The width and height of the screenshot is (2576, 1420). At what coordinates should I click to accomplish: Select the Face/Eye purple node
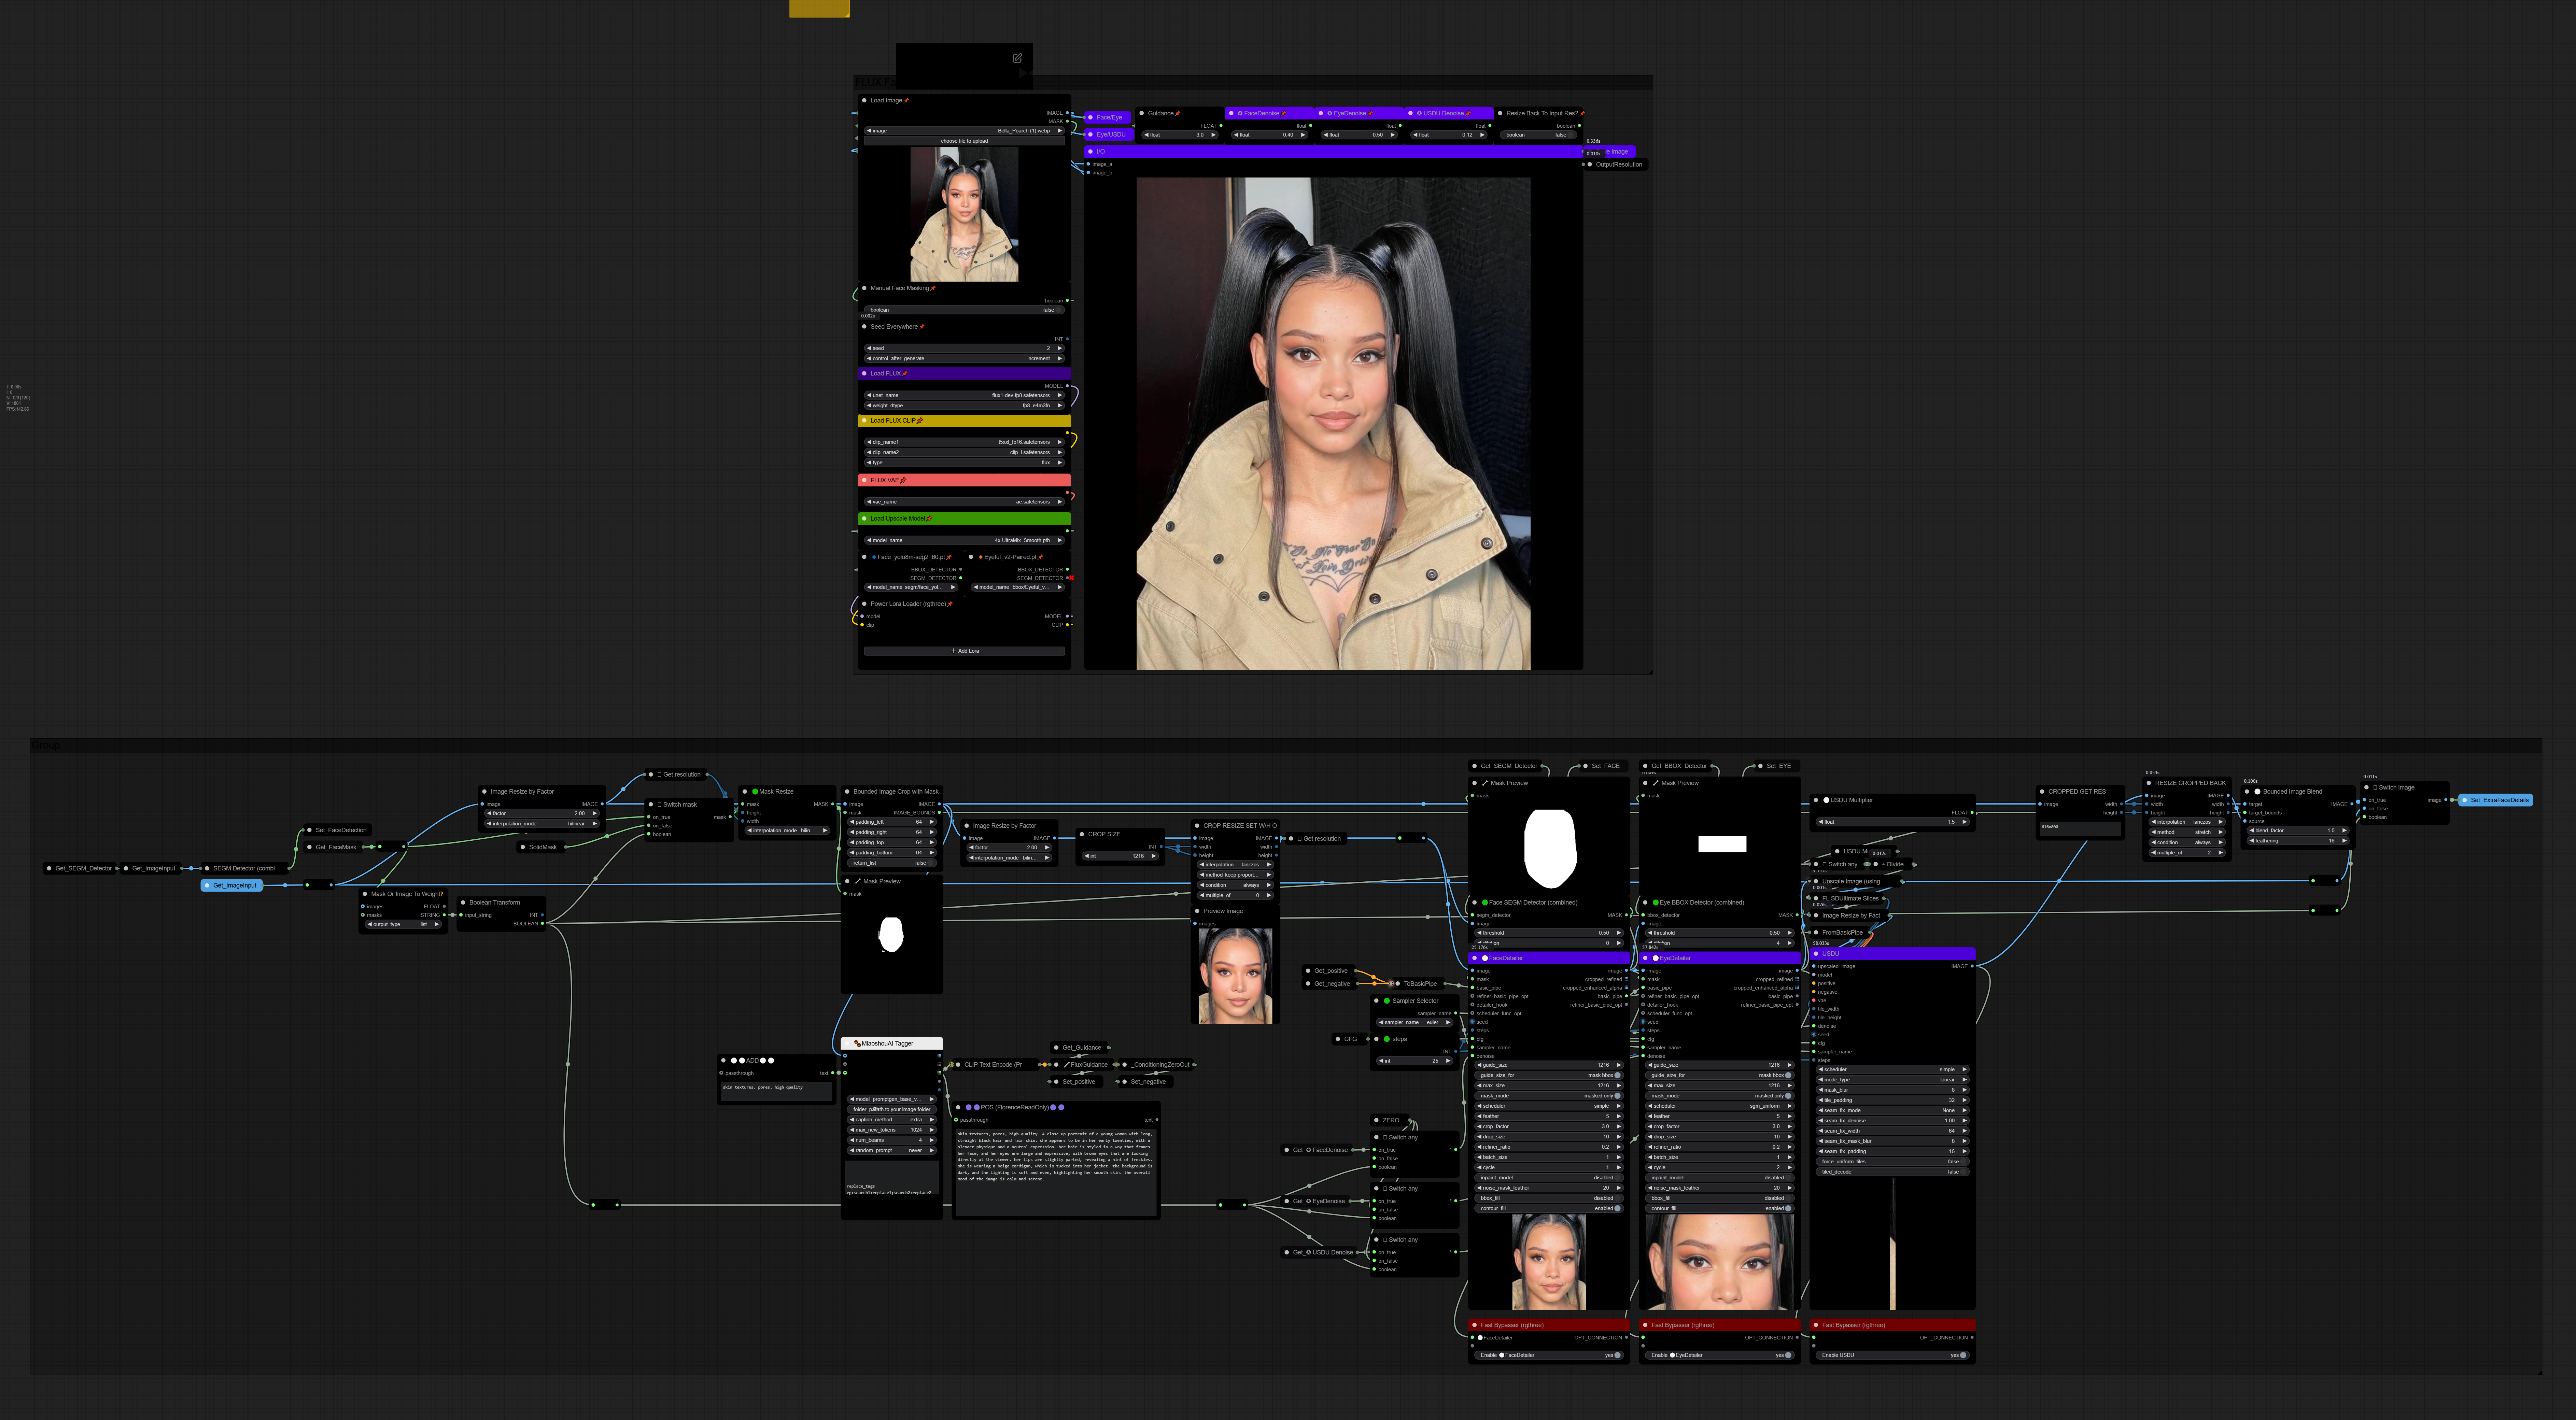(1108, 117)
